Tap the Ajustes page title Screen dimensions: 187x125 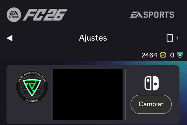[93, 38]
